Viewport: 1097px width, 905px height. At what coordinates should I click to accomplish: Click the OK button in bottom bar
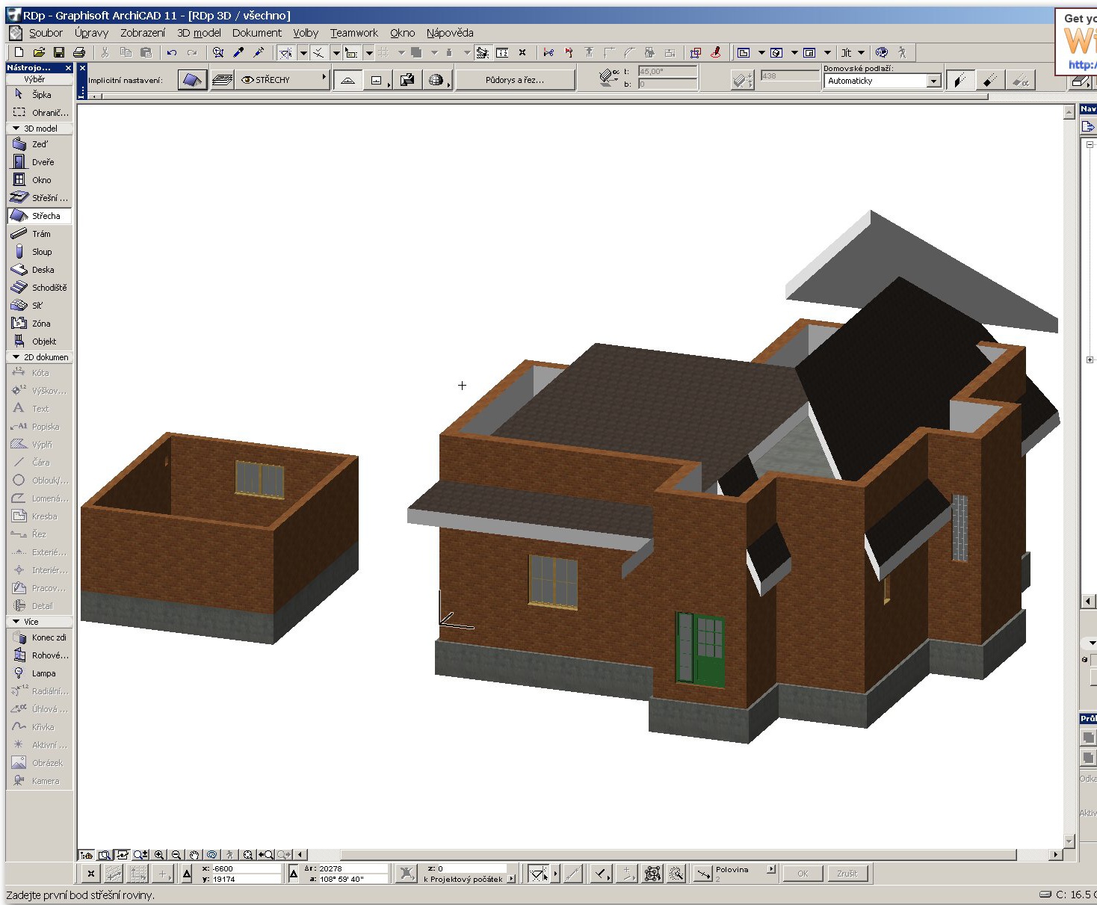coord(803,873)
